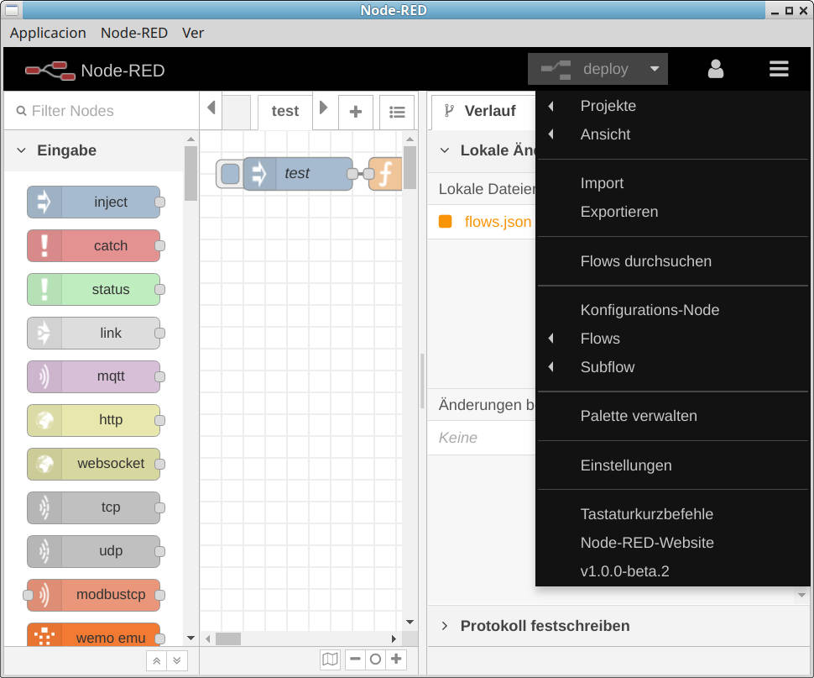Click the hamburger menu icon

(778, 69)
